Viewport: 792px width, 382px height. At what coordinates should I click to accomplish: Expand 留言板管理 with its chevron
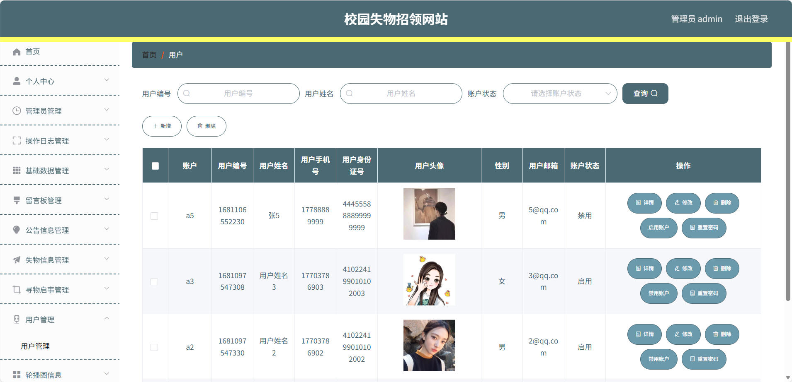pyautogui.click(x=107, y=199)
